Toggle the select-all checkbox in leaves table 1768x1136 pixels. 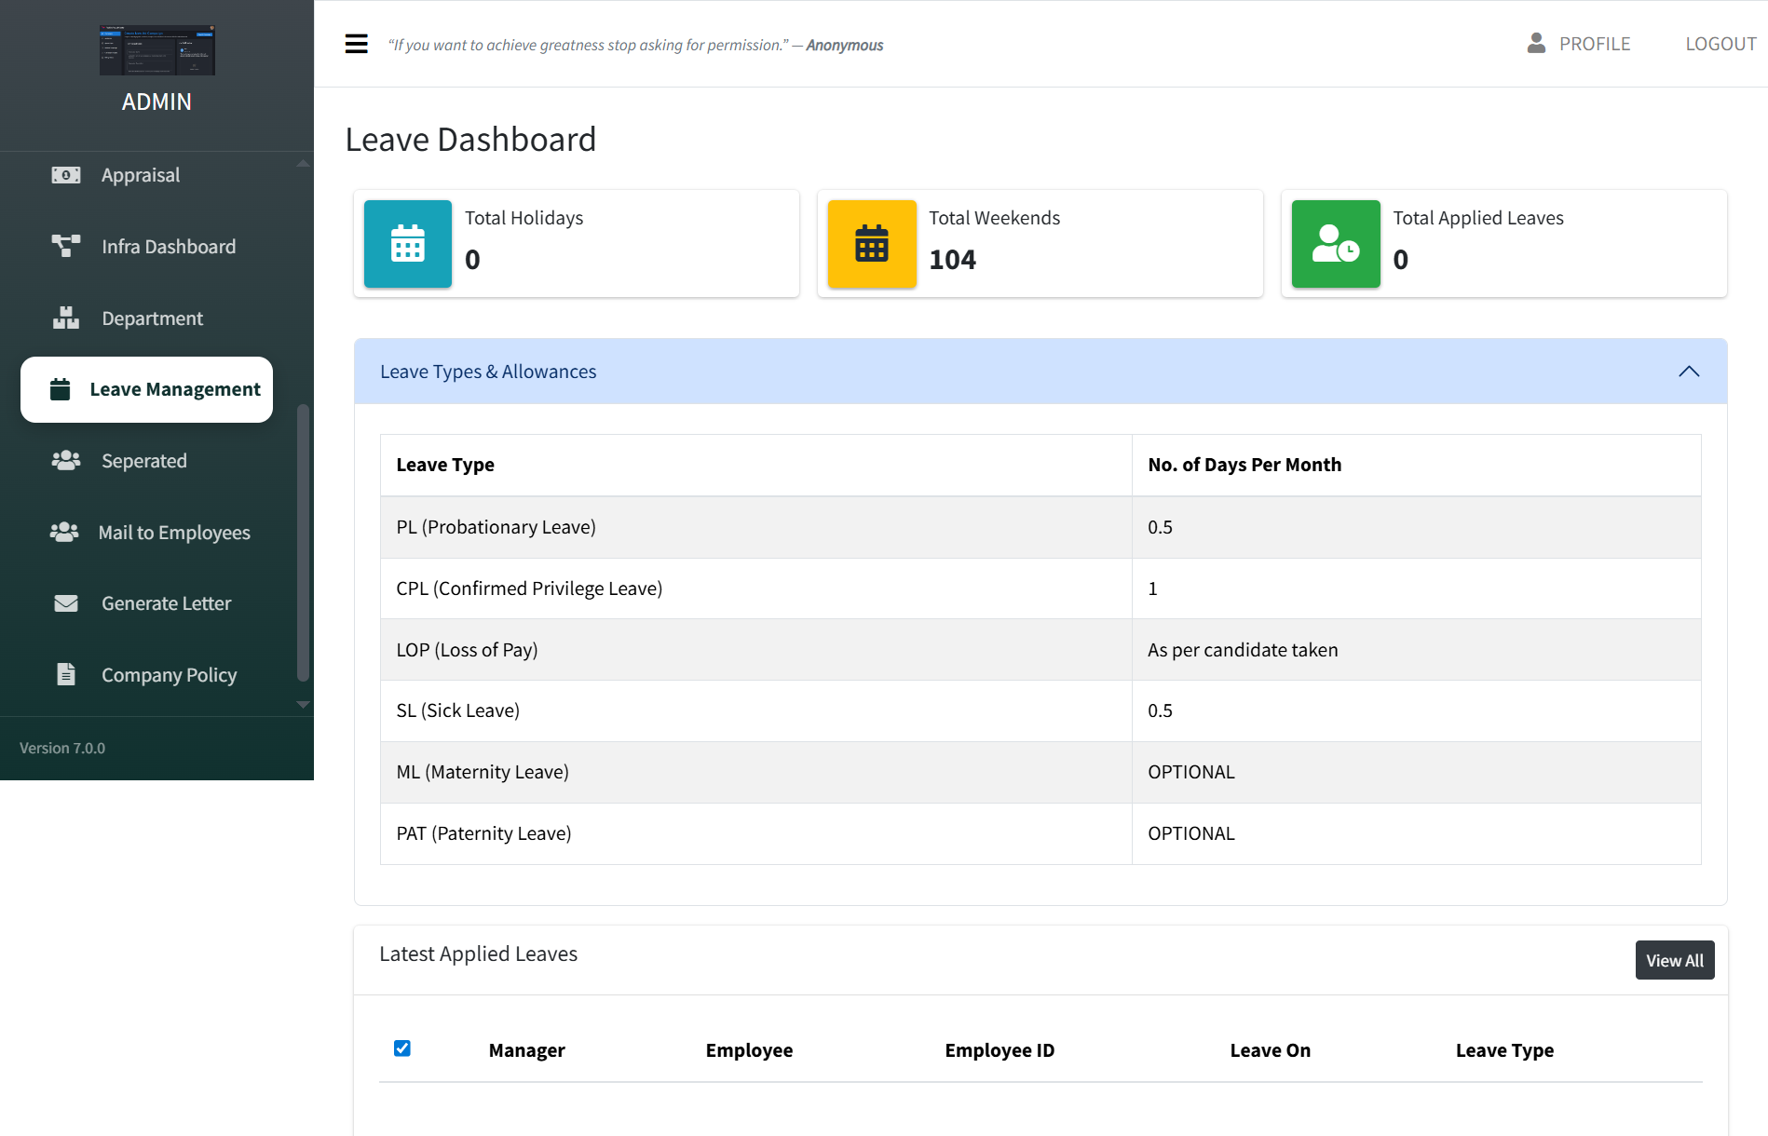tap(402, 1048)
